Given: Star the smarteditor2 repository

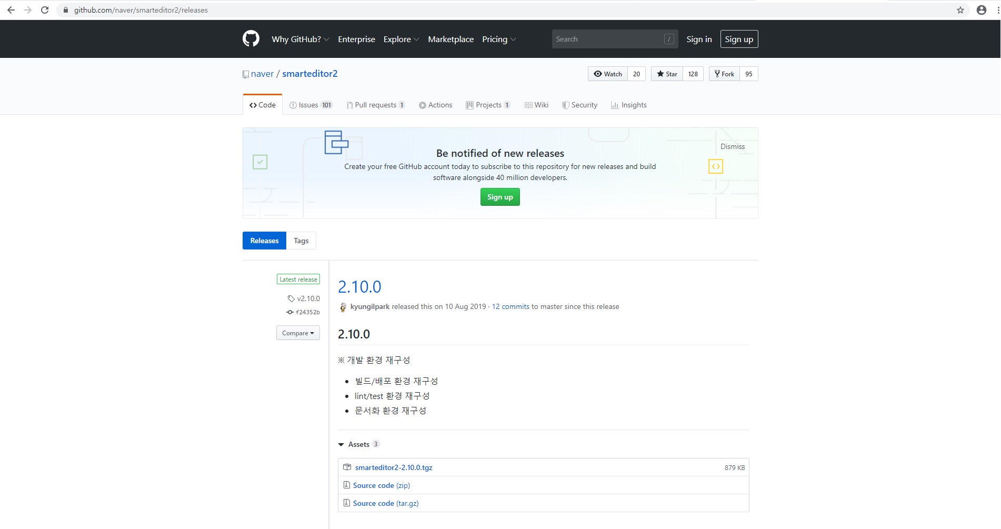Looking at the screenshot, I should pos(667,74).
